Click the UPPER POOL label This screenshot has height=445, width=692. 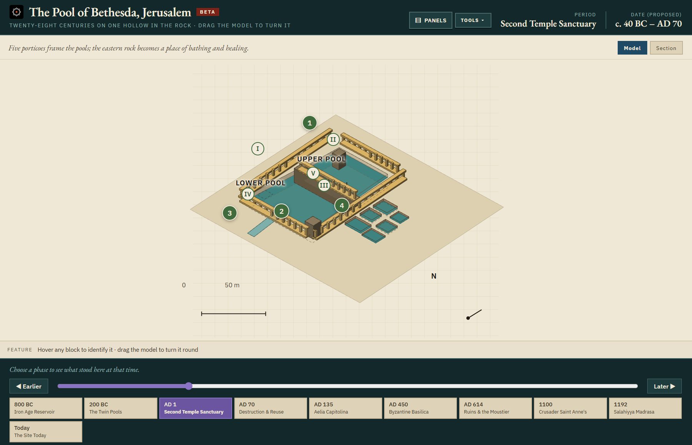pos(321,159)
